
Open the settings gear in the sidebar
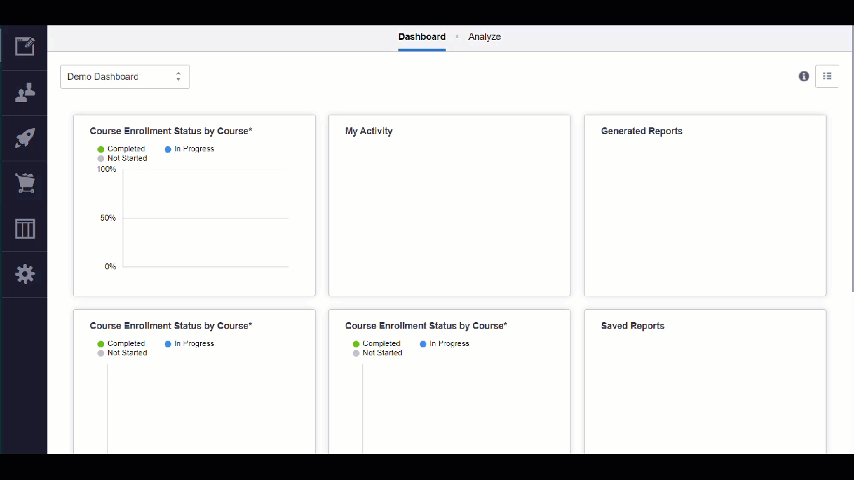[x=25, y=274]
